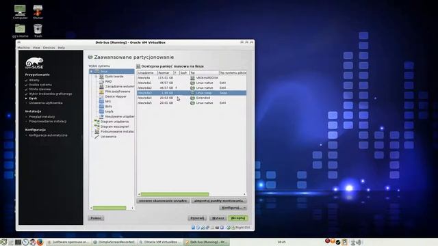Click the Btrfs icon in the system view
The height and width of the screenshot is (246, 438).
101,107
